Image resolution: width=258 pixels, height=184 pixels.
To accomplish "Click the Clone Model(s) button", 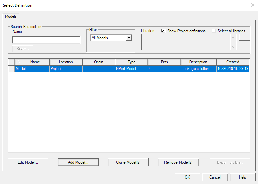I will coord(128,162).
